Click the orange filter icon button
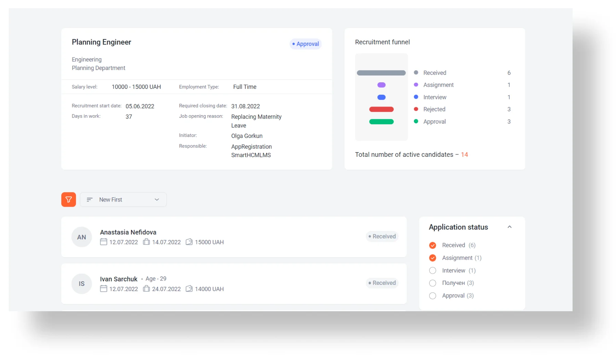The image size is (616, 359). pos(68,199)
